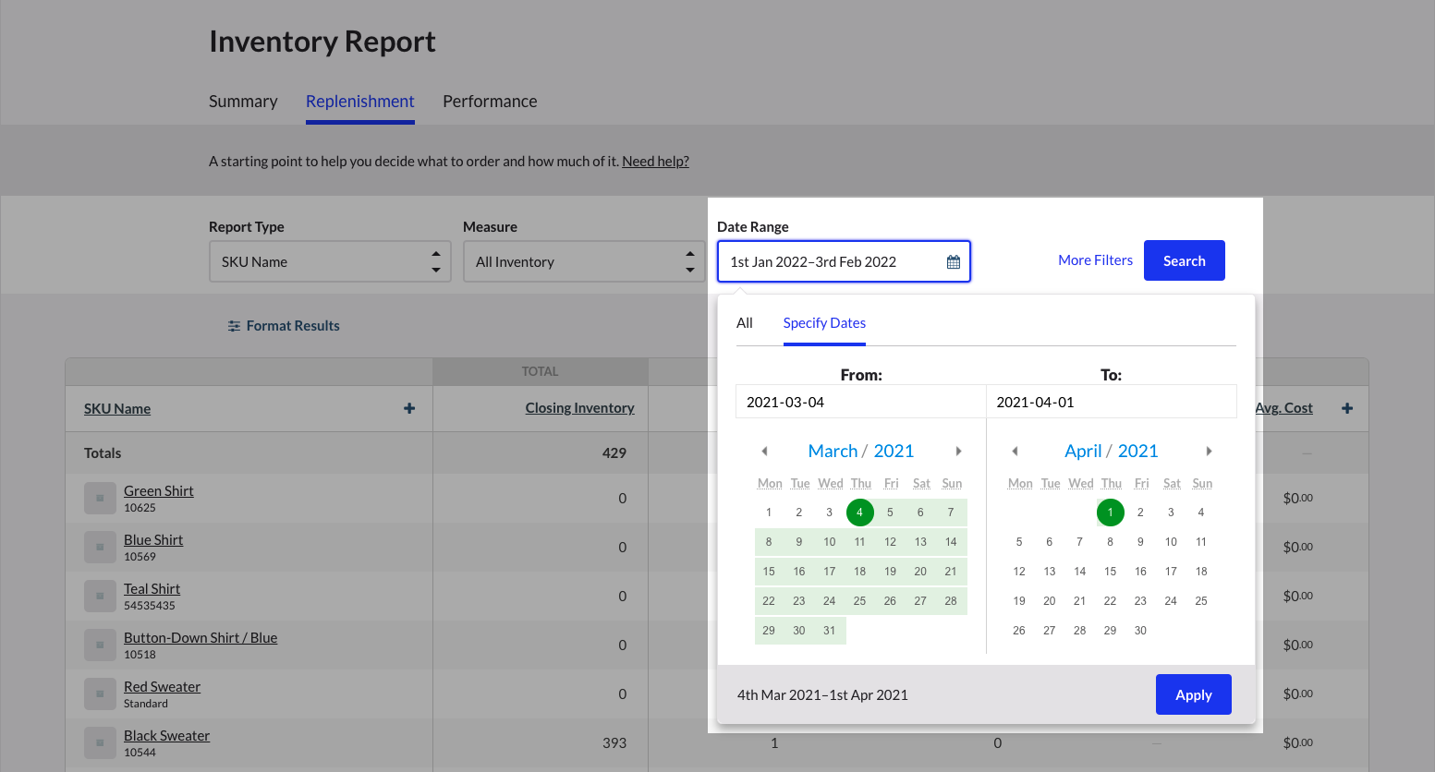Sort by Avg. Cost column header

[x=1284, y=408]
